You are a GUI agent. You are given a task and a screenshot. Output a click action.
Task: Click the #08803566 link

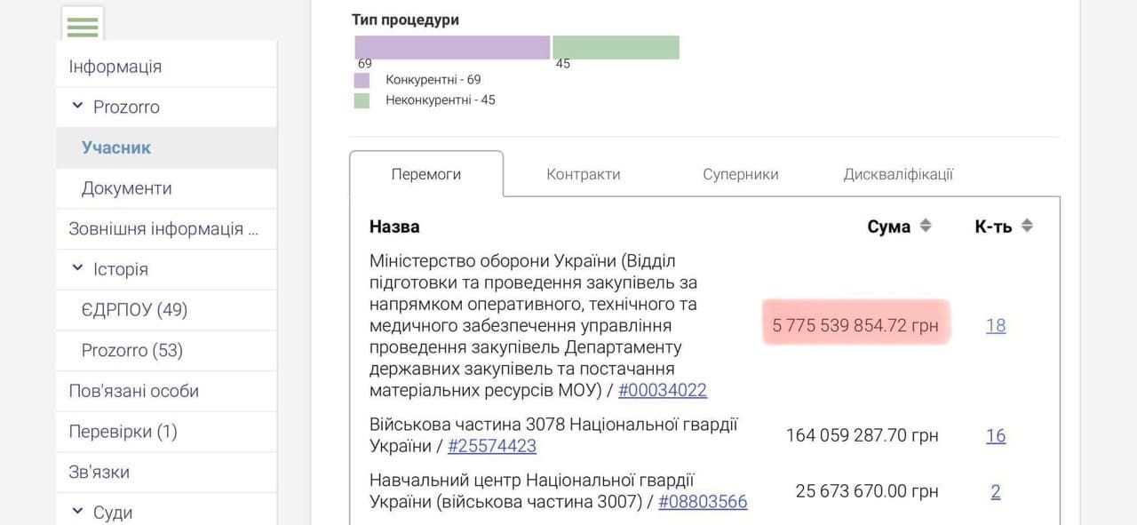click(702, 501)
